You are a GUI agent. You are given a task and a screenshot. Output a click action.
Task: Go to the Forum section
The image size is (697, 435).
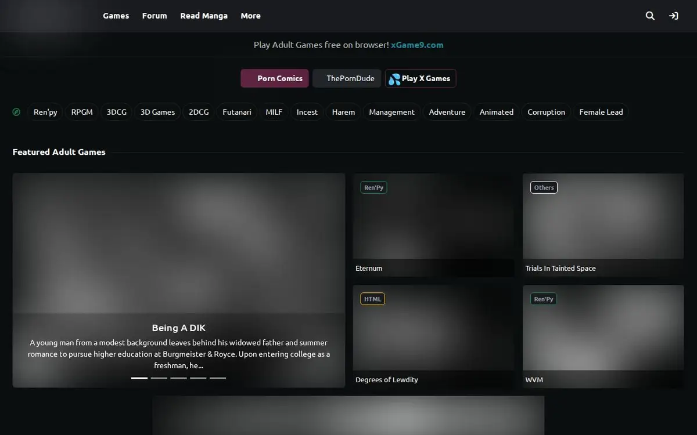coord(155,16)
